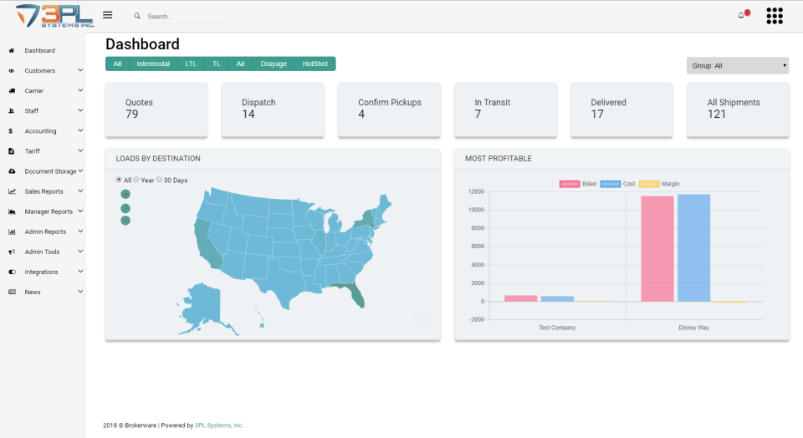Click the notifications bell icon

tap(740, 15)
